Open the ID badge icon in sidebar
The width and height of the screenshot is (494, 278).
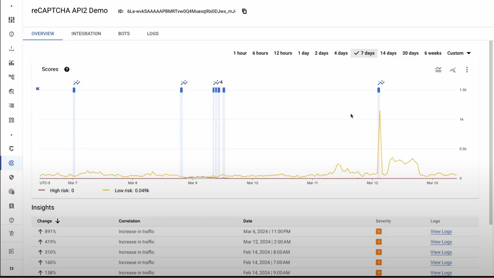11,206
